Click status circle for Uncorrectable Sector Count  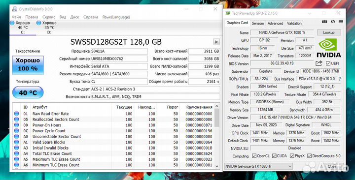coord(16,136)
